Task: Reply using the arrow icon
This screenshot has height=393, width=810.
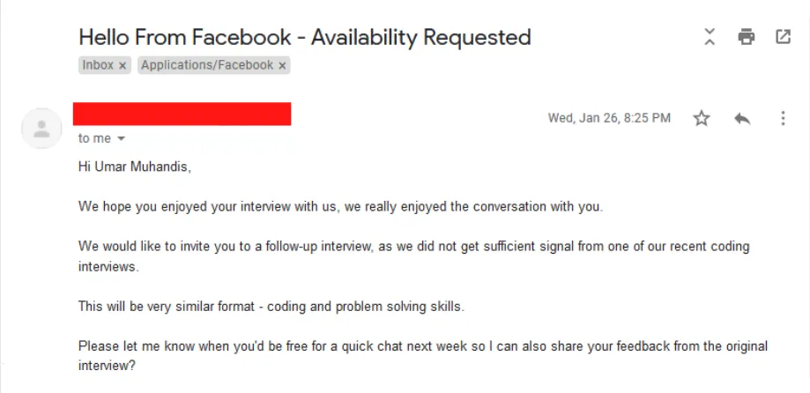Action: [742, 118]
